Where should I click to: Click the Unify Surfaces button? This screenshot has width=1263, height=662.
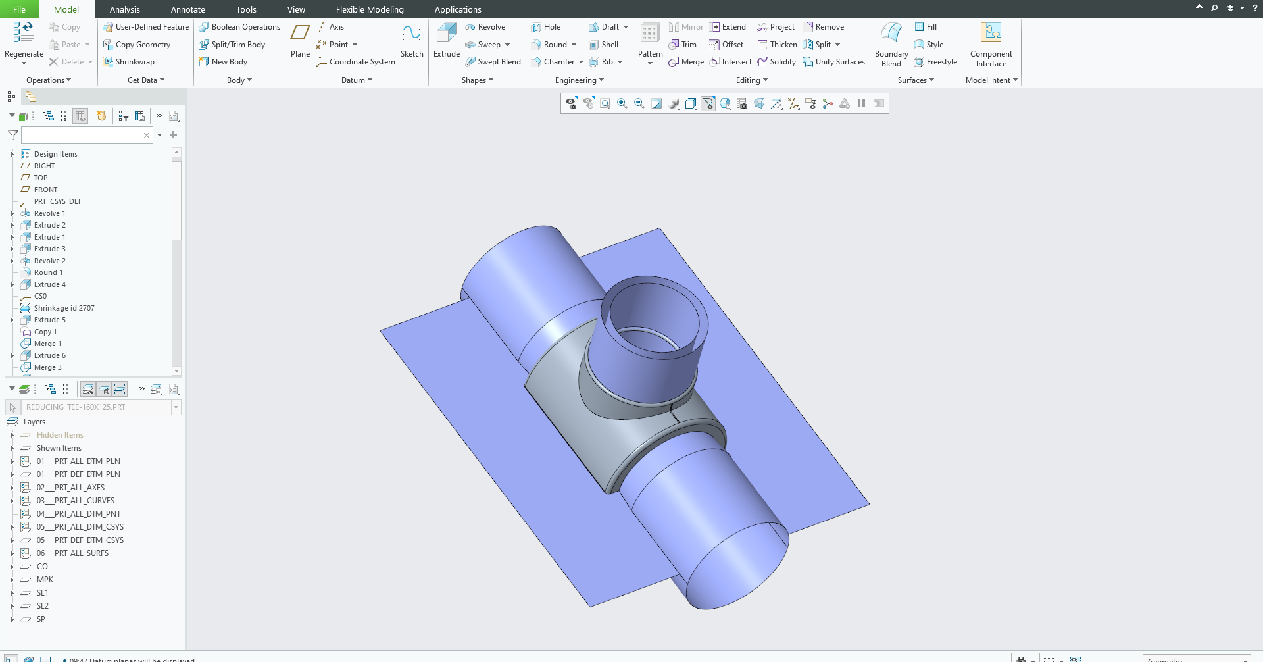click(833, 62)
